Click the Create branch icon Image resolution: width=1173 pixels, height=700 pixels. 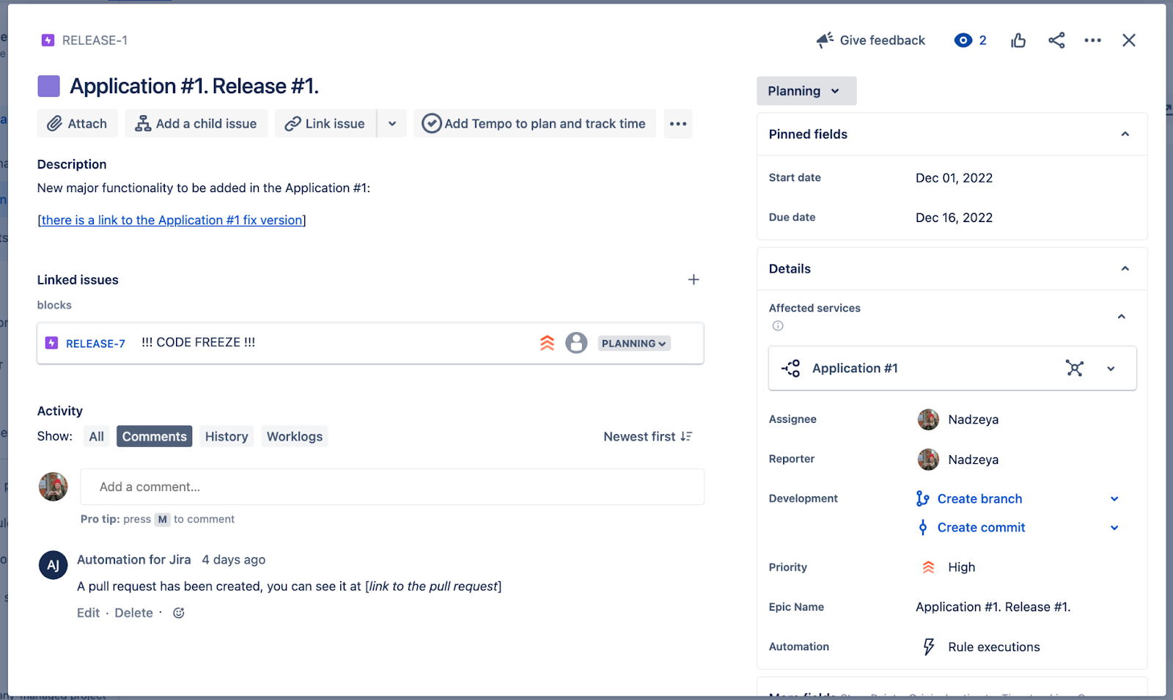point(923,498)
